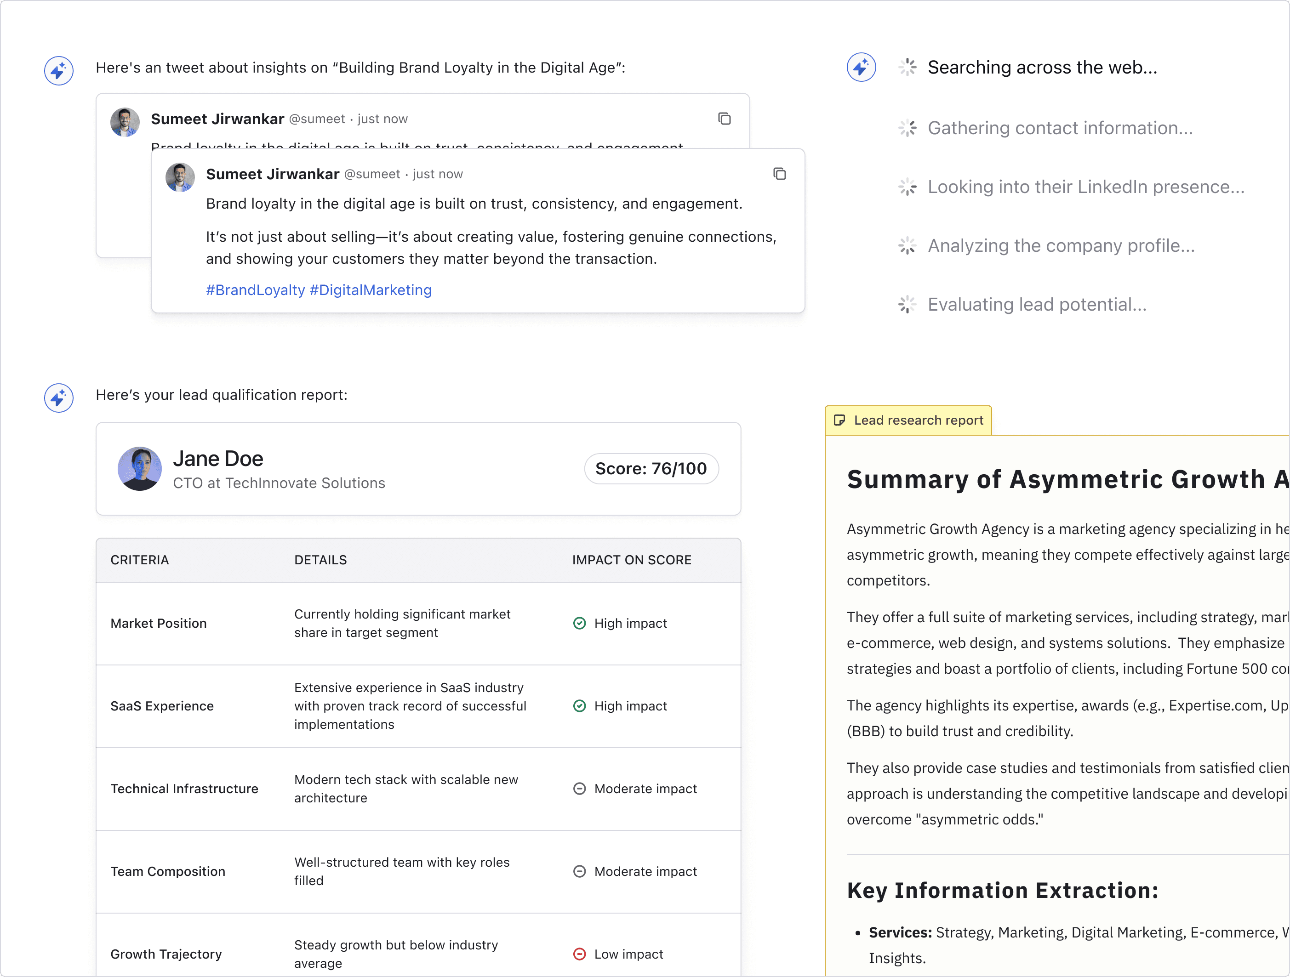The width and height of the screenshot is (1290, 977).
Task: Click the #BrandLoyalty hashtag
Action: click(x=256, y=290)
